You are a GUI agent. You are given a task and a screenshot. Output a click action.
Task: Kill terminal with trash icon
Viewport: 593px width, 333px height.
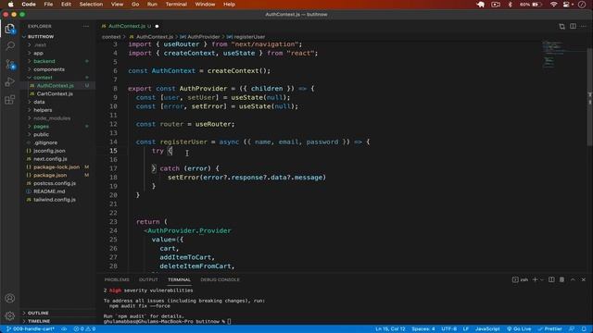[562, 279]
